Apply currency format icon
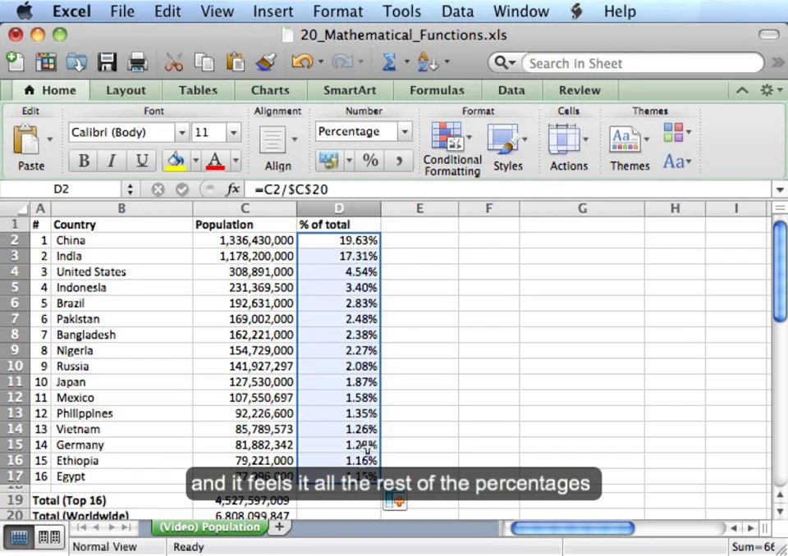 click(x=328, y=161)
